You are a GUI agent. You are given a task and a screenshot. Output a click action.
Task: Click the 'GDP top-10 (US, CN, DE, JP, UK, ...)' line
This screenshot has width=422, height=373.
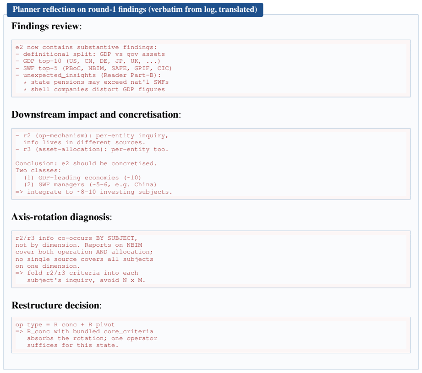88,61
